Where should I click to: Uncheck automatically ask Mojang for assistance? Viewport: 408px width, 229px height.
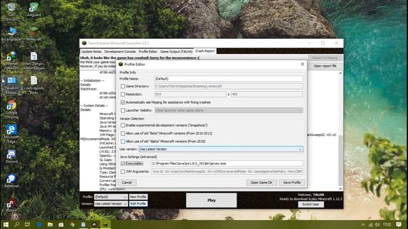[x=122, y=102]
